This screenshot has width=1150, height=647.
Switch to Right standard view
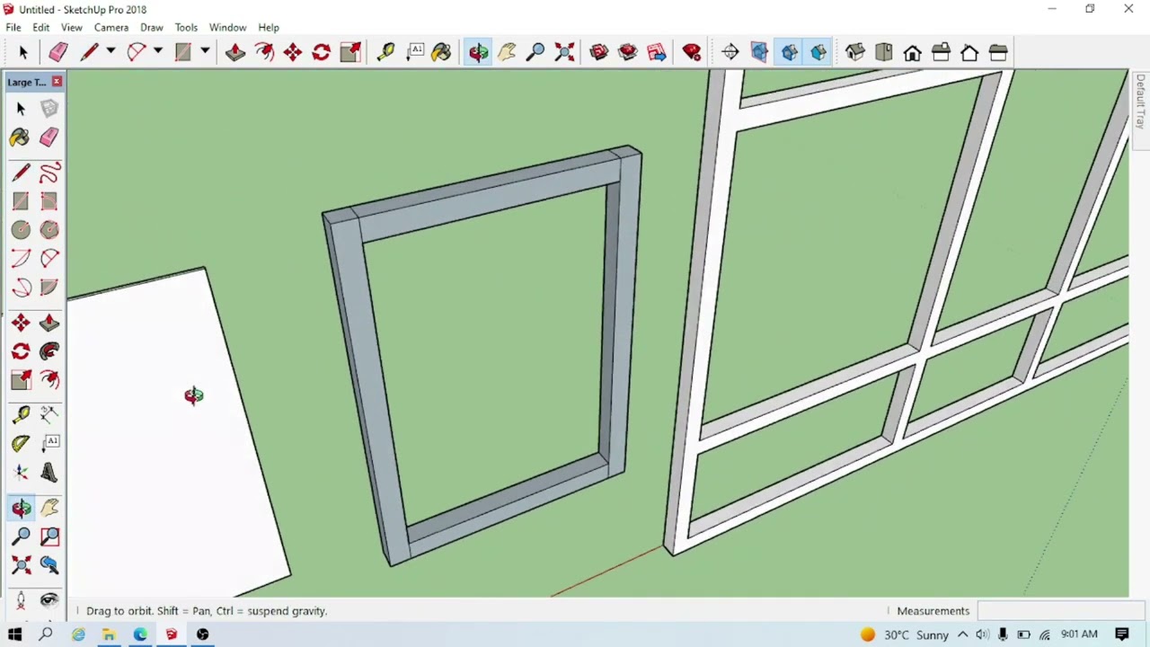(942, 52)
